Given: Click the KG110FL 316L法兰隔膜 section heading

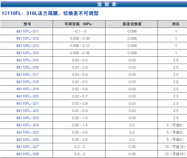Looking at the screenshot, I should click(50, 14).
